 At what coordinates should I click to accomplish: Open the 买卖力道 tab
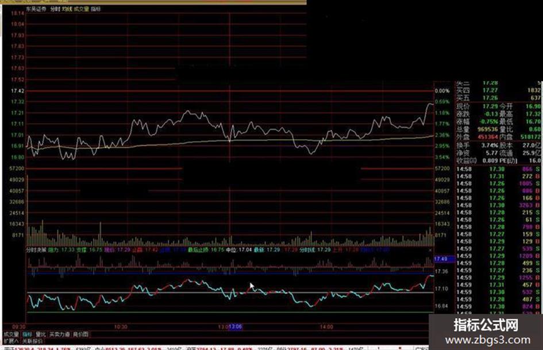pyautogui.click(x=60, y=334)
